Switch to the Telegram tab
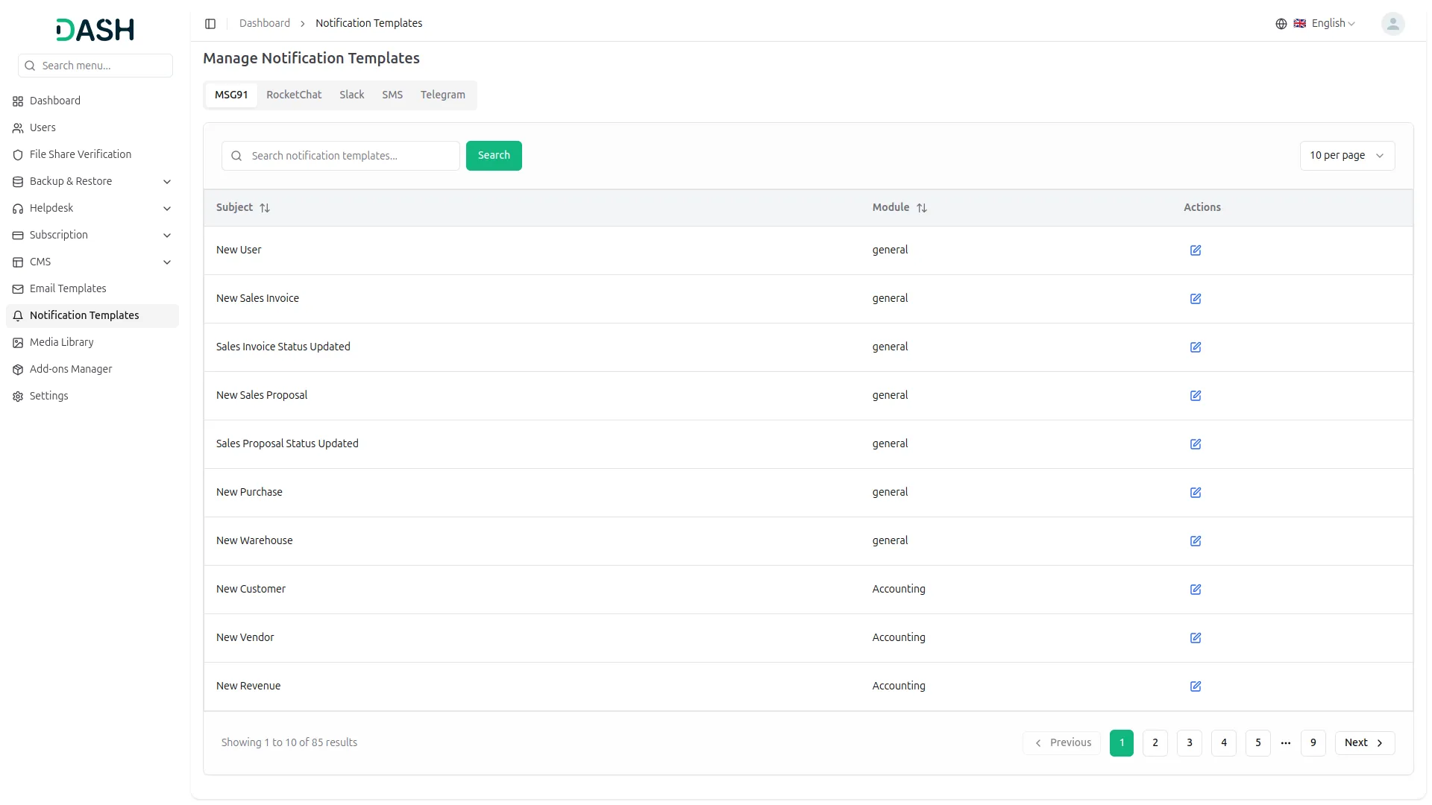Screen dimensions: 1432x805 [442, 95]
